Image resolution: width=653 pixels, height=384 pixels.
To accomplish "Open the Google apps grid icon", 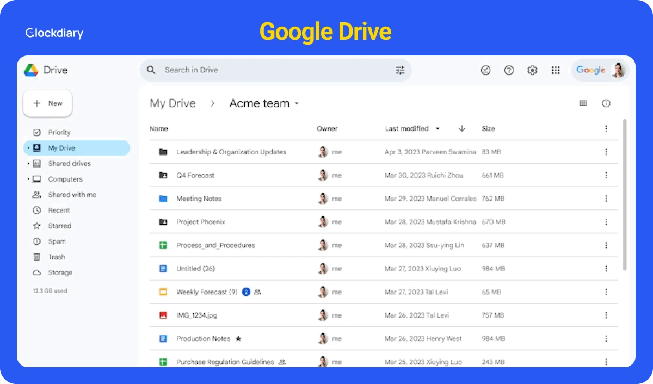I will click(556, 70).
